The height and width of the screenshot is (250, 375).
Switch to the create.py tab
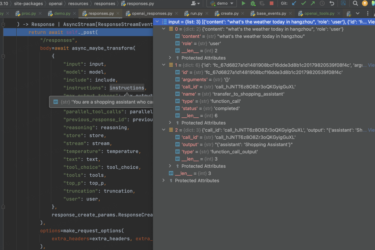click(x=229, y=14)
